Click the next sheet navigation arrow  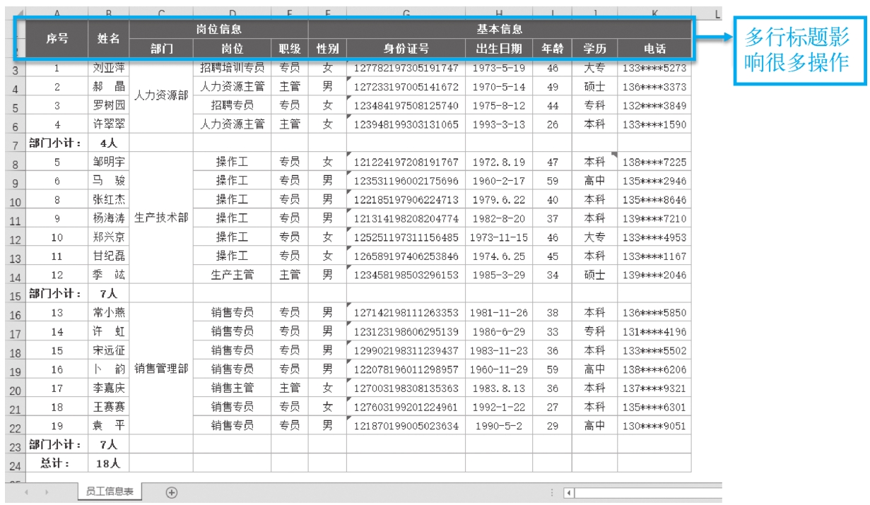(48, 493)
